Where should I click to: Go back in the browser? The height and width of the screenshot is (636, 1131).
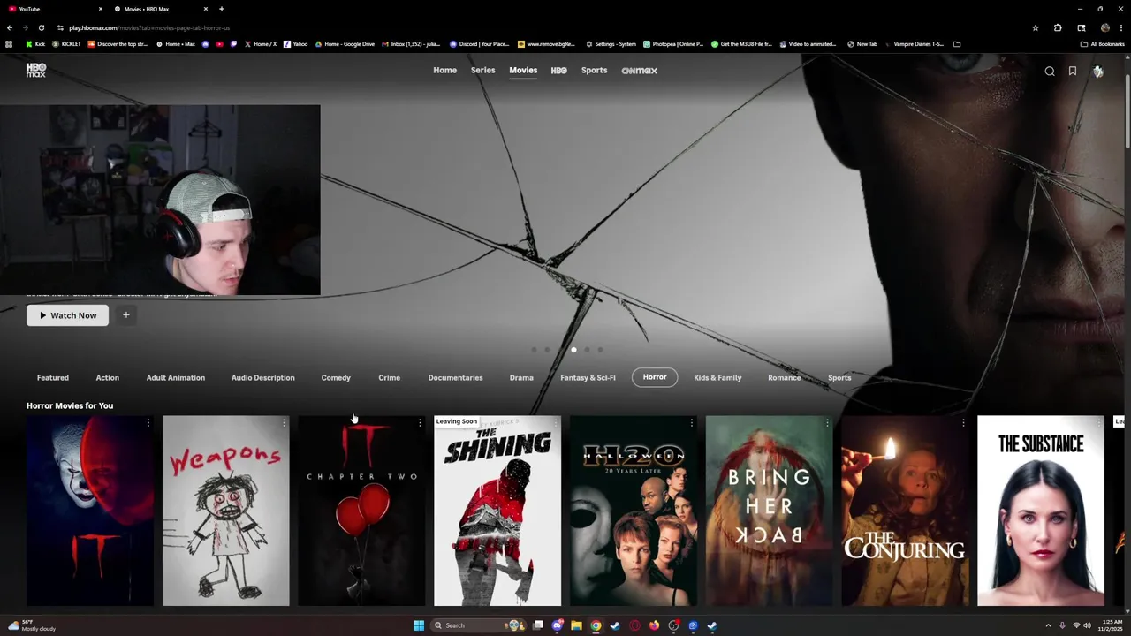[10, 27]
